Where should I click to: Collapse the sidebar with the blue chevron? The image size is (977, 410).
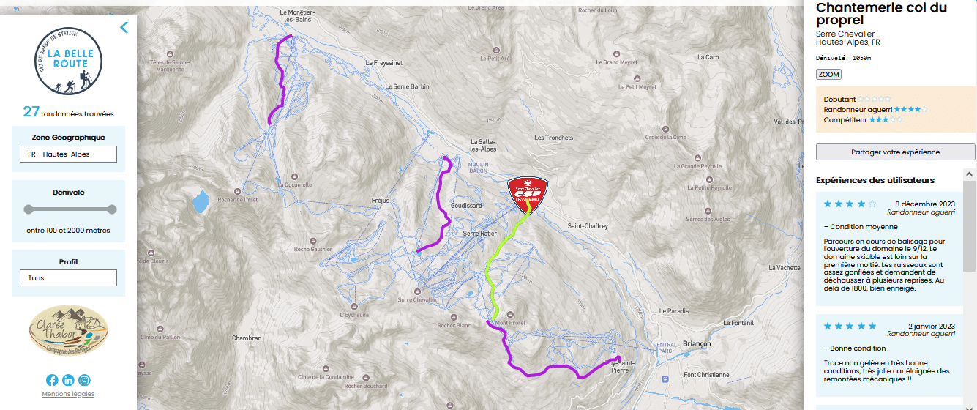(x=124, y=28)
